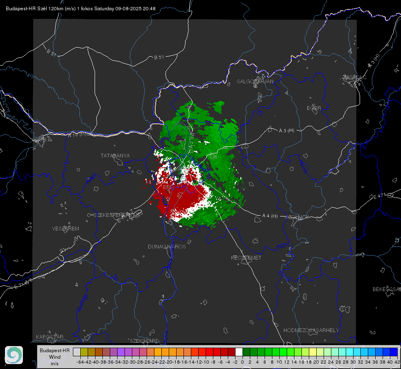Screen dimensions: 401x369
Task: Click the radar title text Budapest-HR Szél
Action: click(x=26, y=9)
